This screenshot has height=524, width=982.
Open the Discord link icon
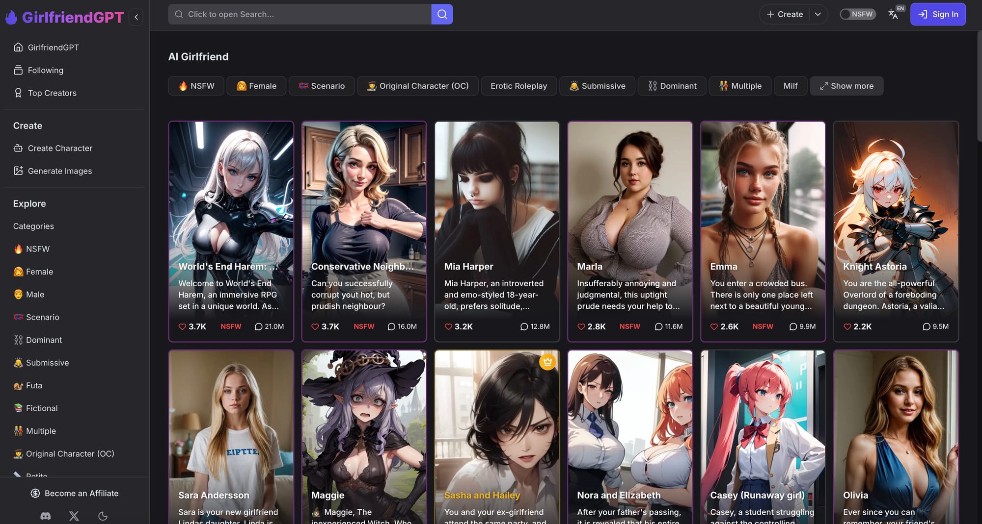45,516
